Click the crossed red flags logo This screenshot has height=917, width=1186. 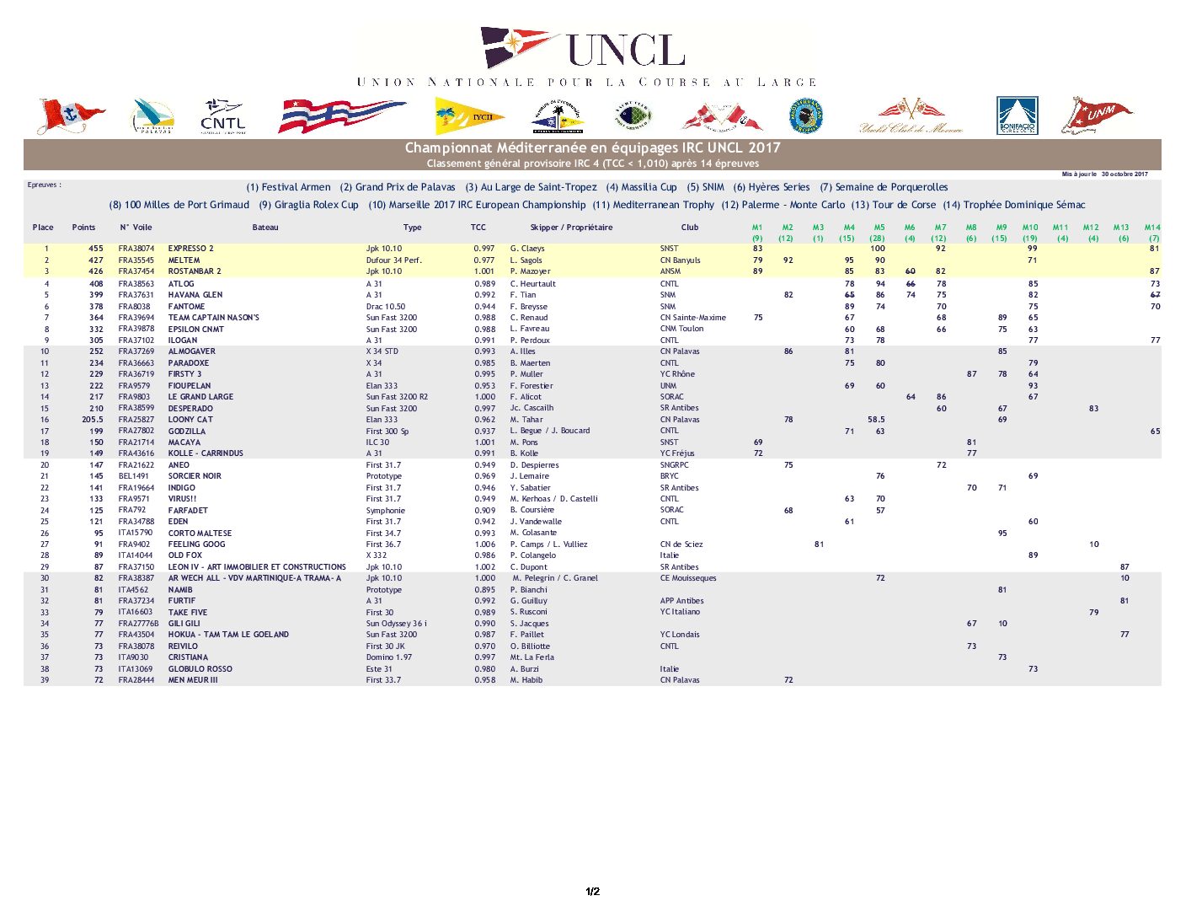723,117
